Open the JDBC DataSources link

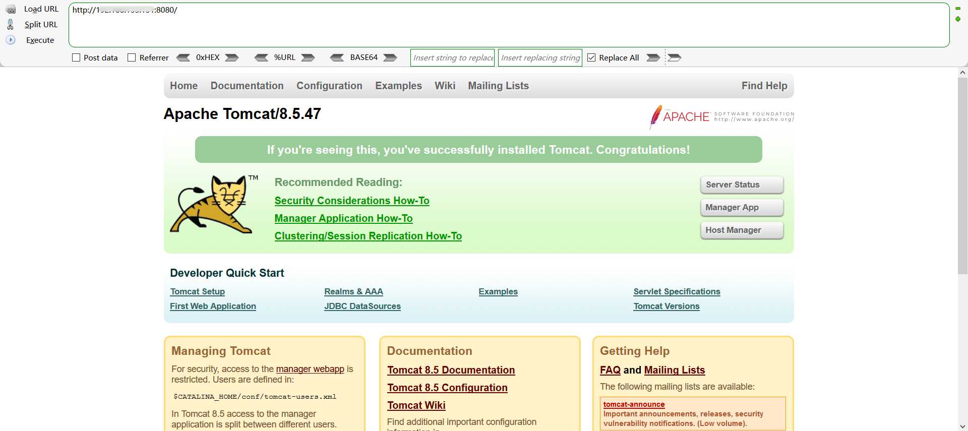pos(362,306)
